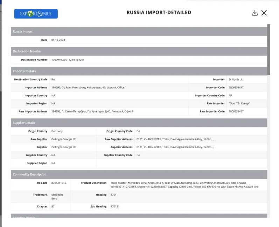279x227 pixels.
Task: Select Raw Supplier value Palfinger Georgia Llc
Action: pyautogui.click(x=64, y=139)
